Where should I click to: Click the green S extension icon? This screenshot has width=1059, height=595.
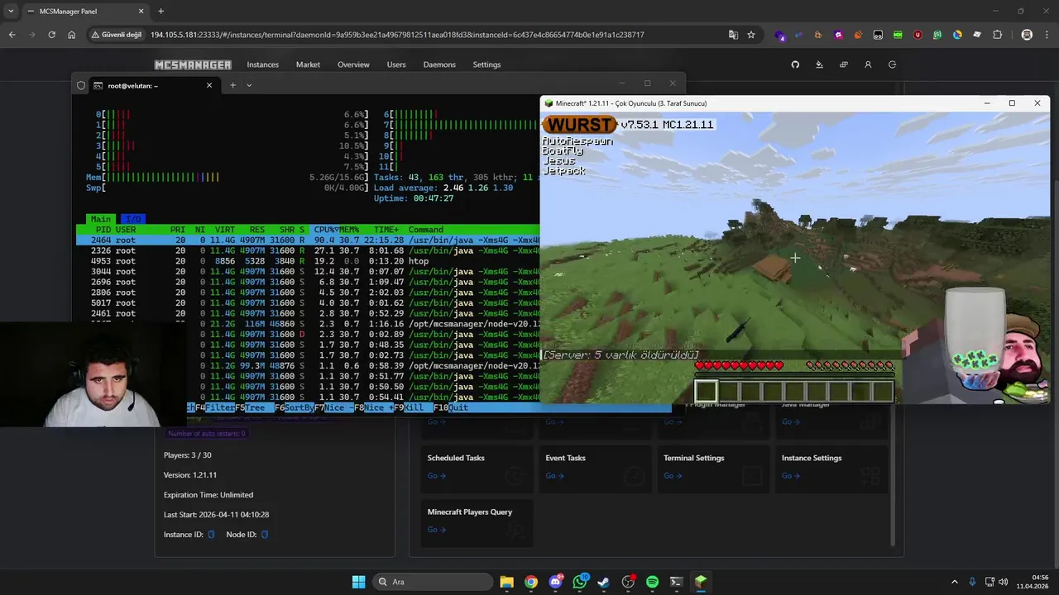click(937, 35)
